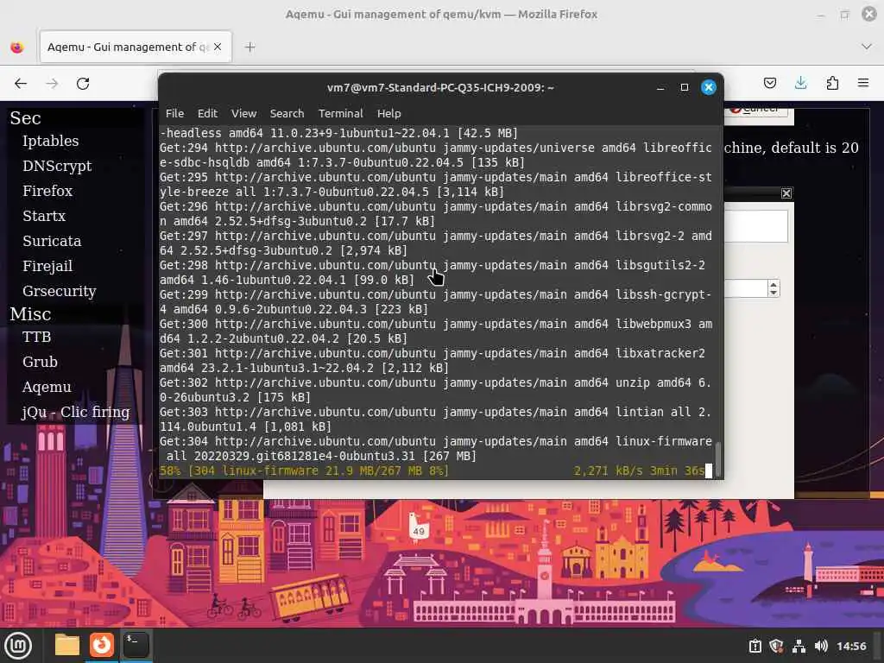
Task: Open Firefox downloads panel
Action: [x=800, y=84]
